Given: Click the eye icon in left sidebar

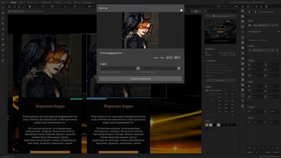Looking at the screenshot, I should click(3, 39).
